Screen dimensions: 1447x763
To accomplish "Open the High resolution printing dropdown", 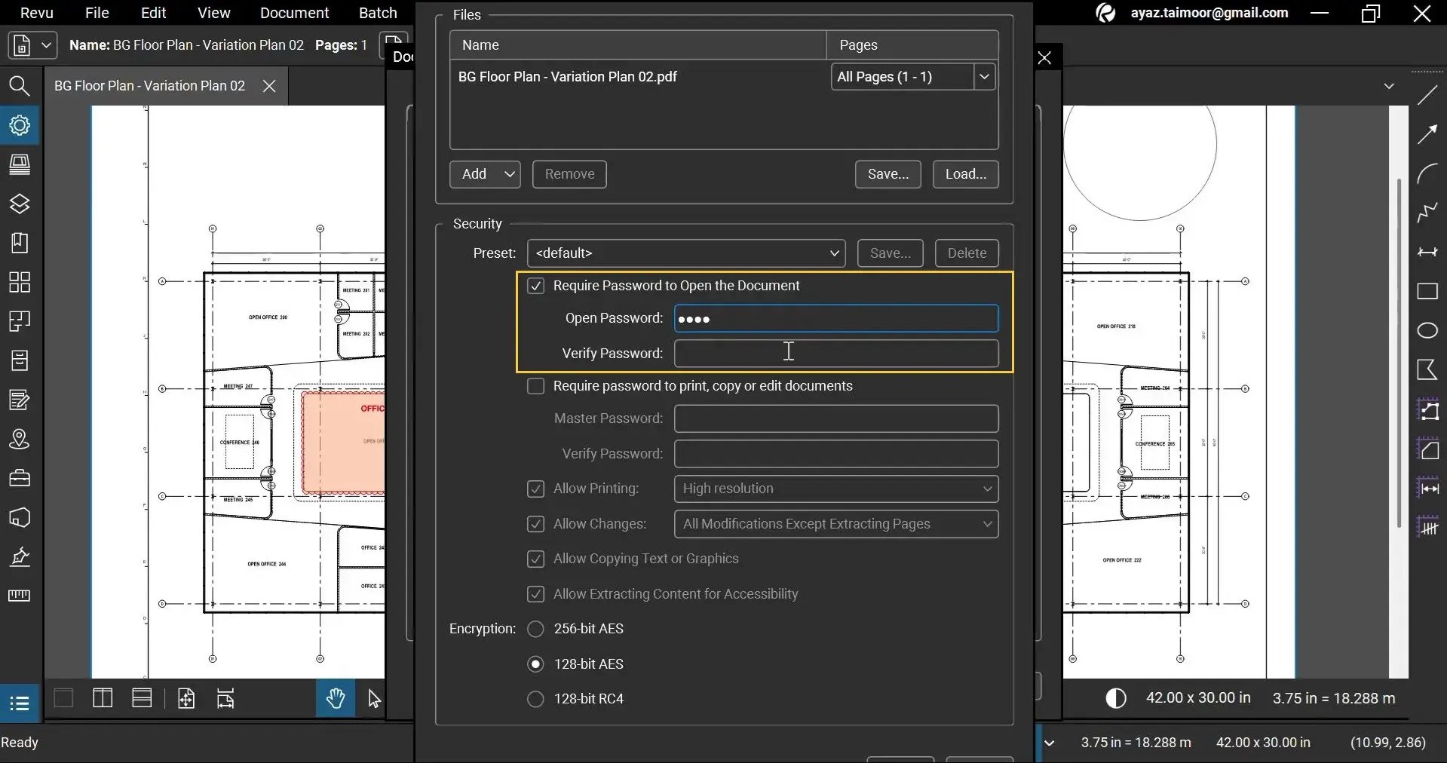I will click(x=836, y=489).
